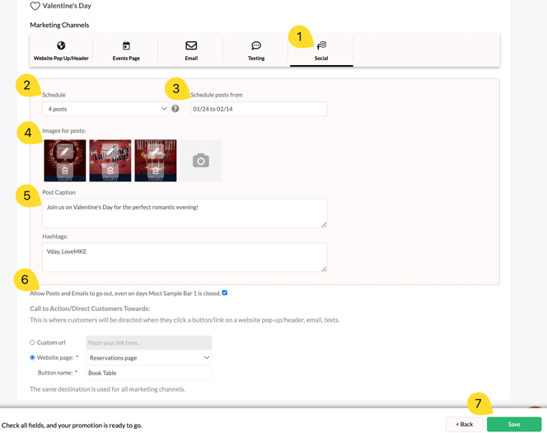Image resolution: width=547 pixels, height=433 pixels.
Task: Delete the second Valentine's Day image
Action: pos(110,171)
